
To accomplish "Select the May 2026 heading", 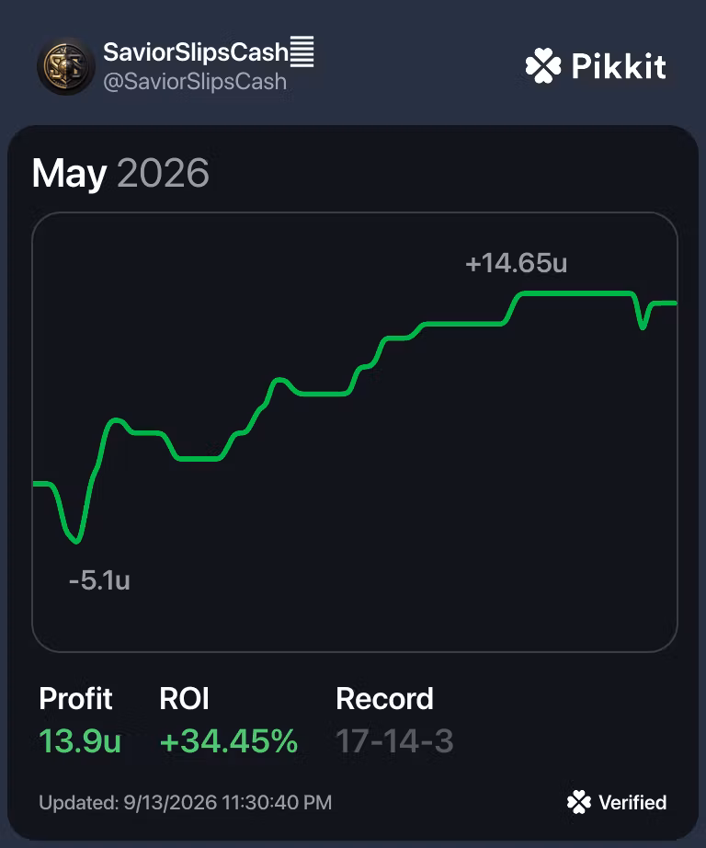I will (120, 173).
